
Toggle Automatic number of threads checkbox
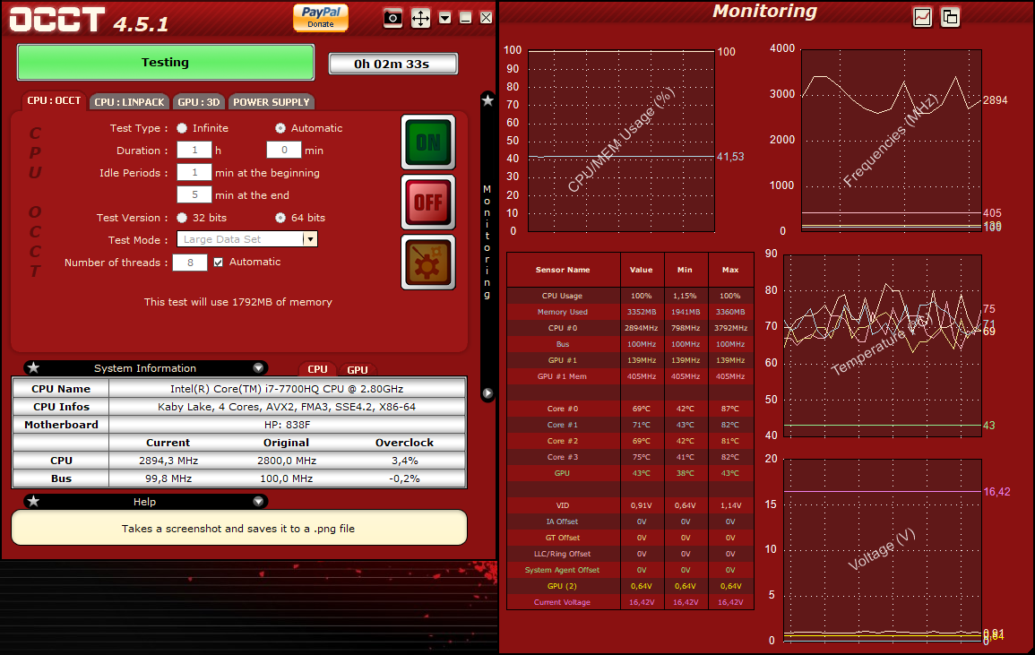pos(219,263)
